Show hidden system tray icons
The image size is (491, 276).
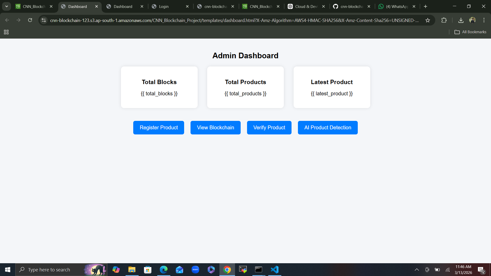point(417,270)
